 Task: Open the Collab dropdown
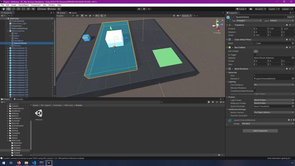pos(241,9)
